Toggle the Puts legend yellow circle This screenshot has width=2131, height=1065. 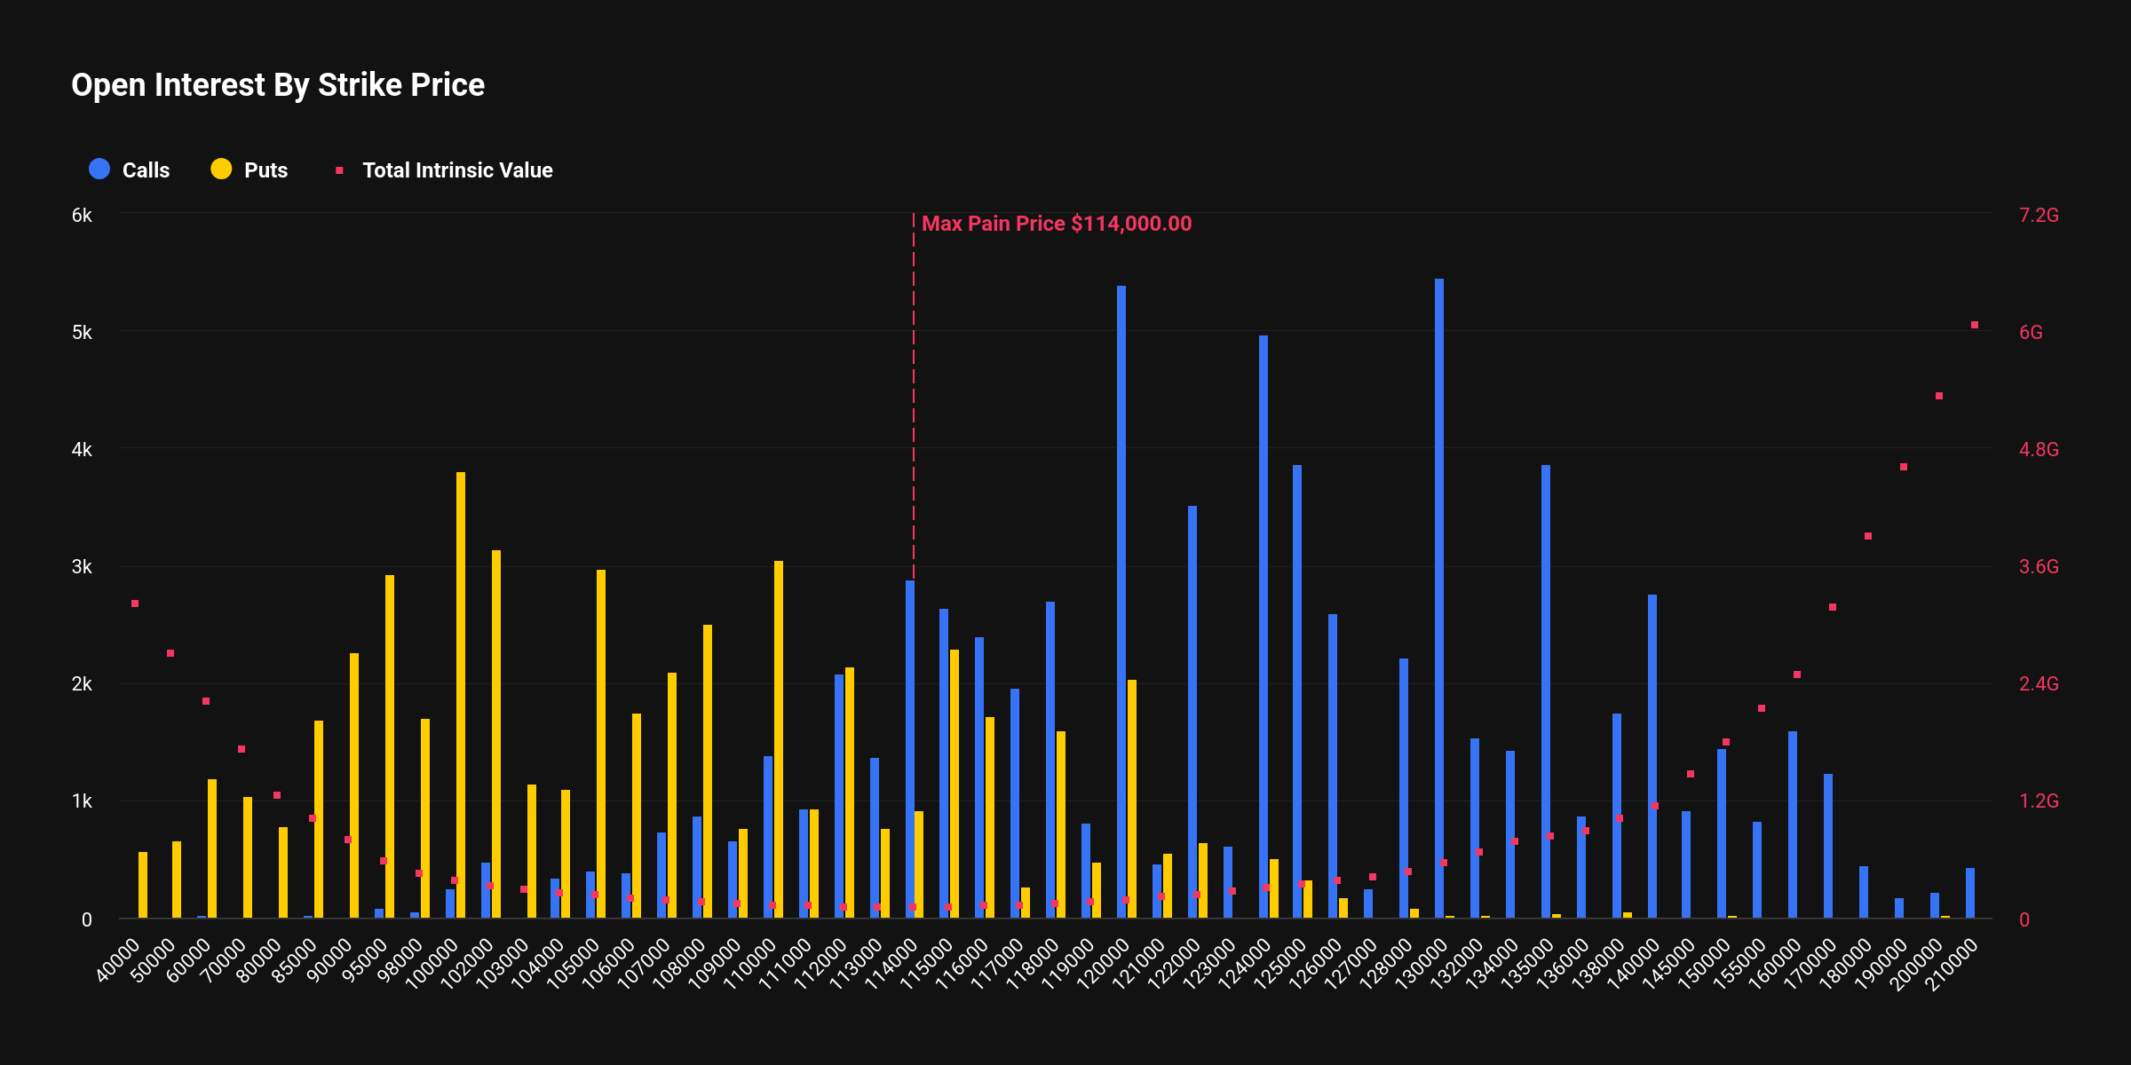221,170
